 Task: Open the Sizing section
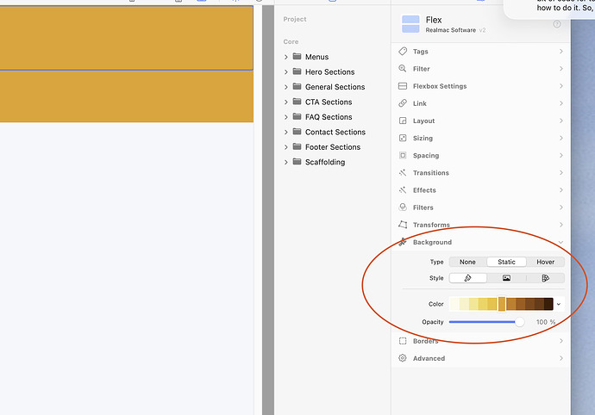point(480,138)
